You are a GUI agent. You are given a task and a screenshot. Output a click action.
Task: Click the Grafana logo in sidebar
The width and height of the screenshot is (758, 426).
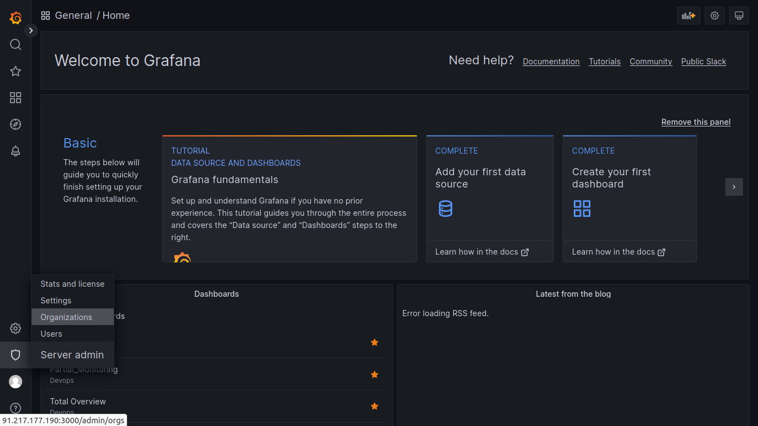16,18
